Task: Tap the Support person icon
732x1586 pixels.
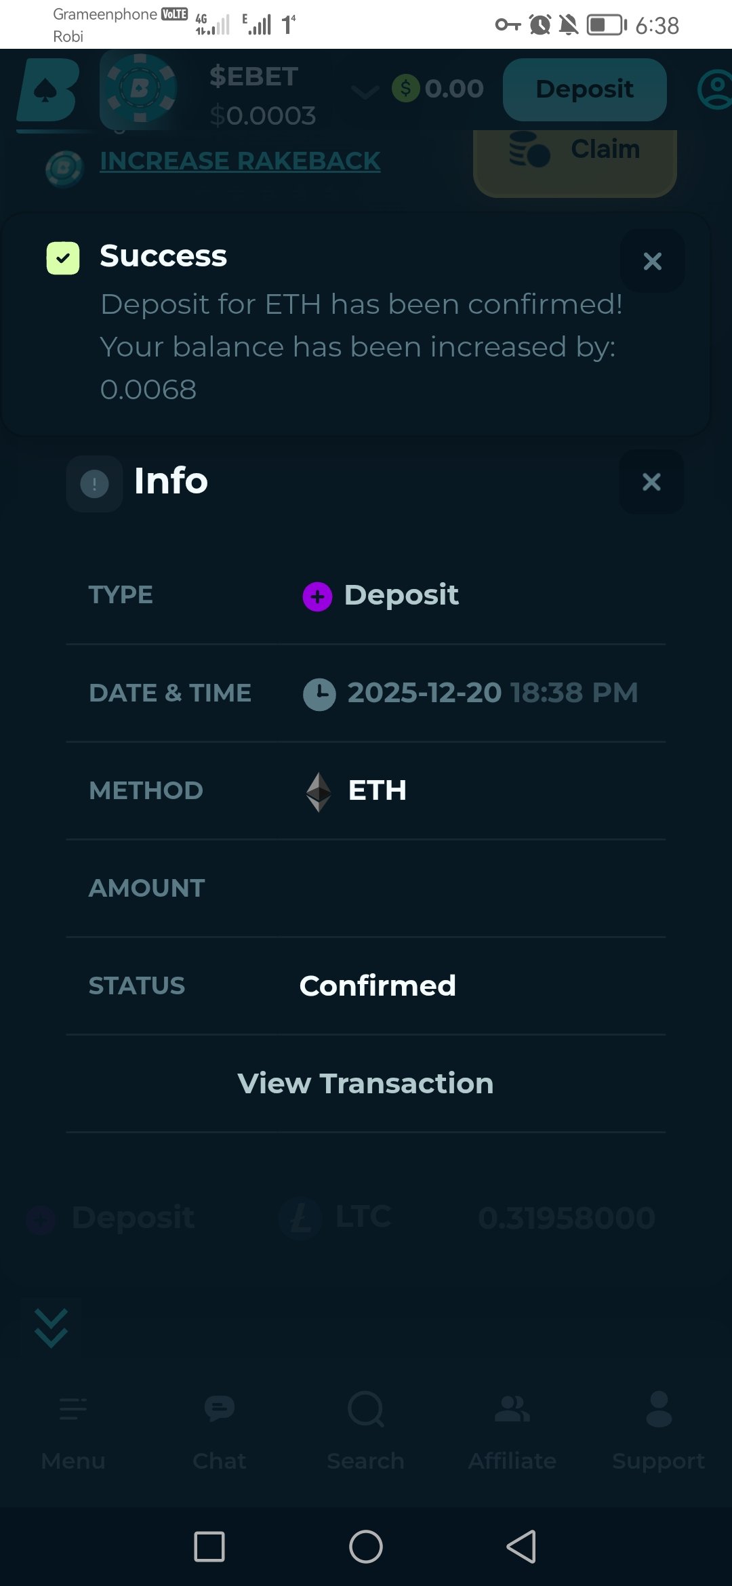Action: [x=659, y=1409]
